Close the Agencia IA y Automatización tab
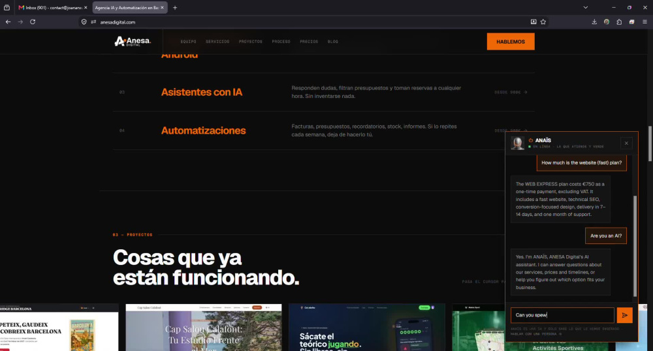Image resolution: width=653 pixels, height=351 pixels. 163,7
